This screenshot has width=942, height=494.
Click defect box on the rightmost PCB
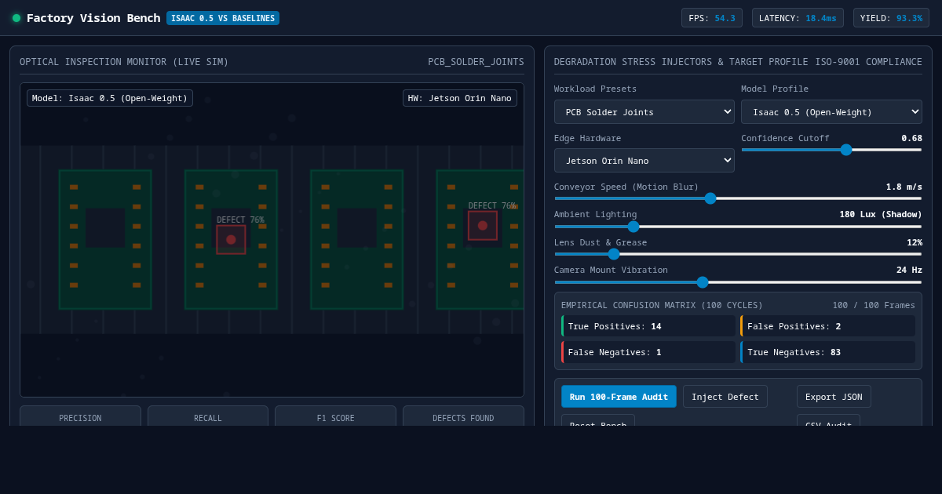pos(483,226)
